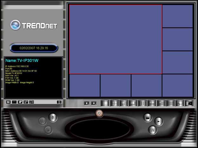Click the tools button below the record button
This screenshot has width=198, height=148.
click(x=153, y=130)
